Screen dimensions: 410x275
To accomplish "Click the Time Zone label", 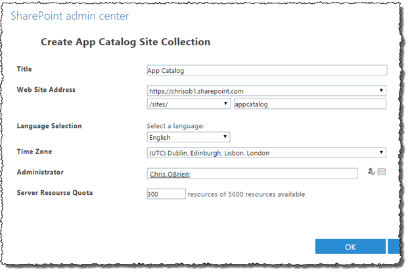I will (34, 152).
